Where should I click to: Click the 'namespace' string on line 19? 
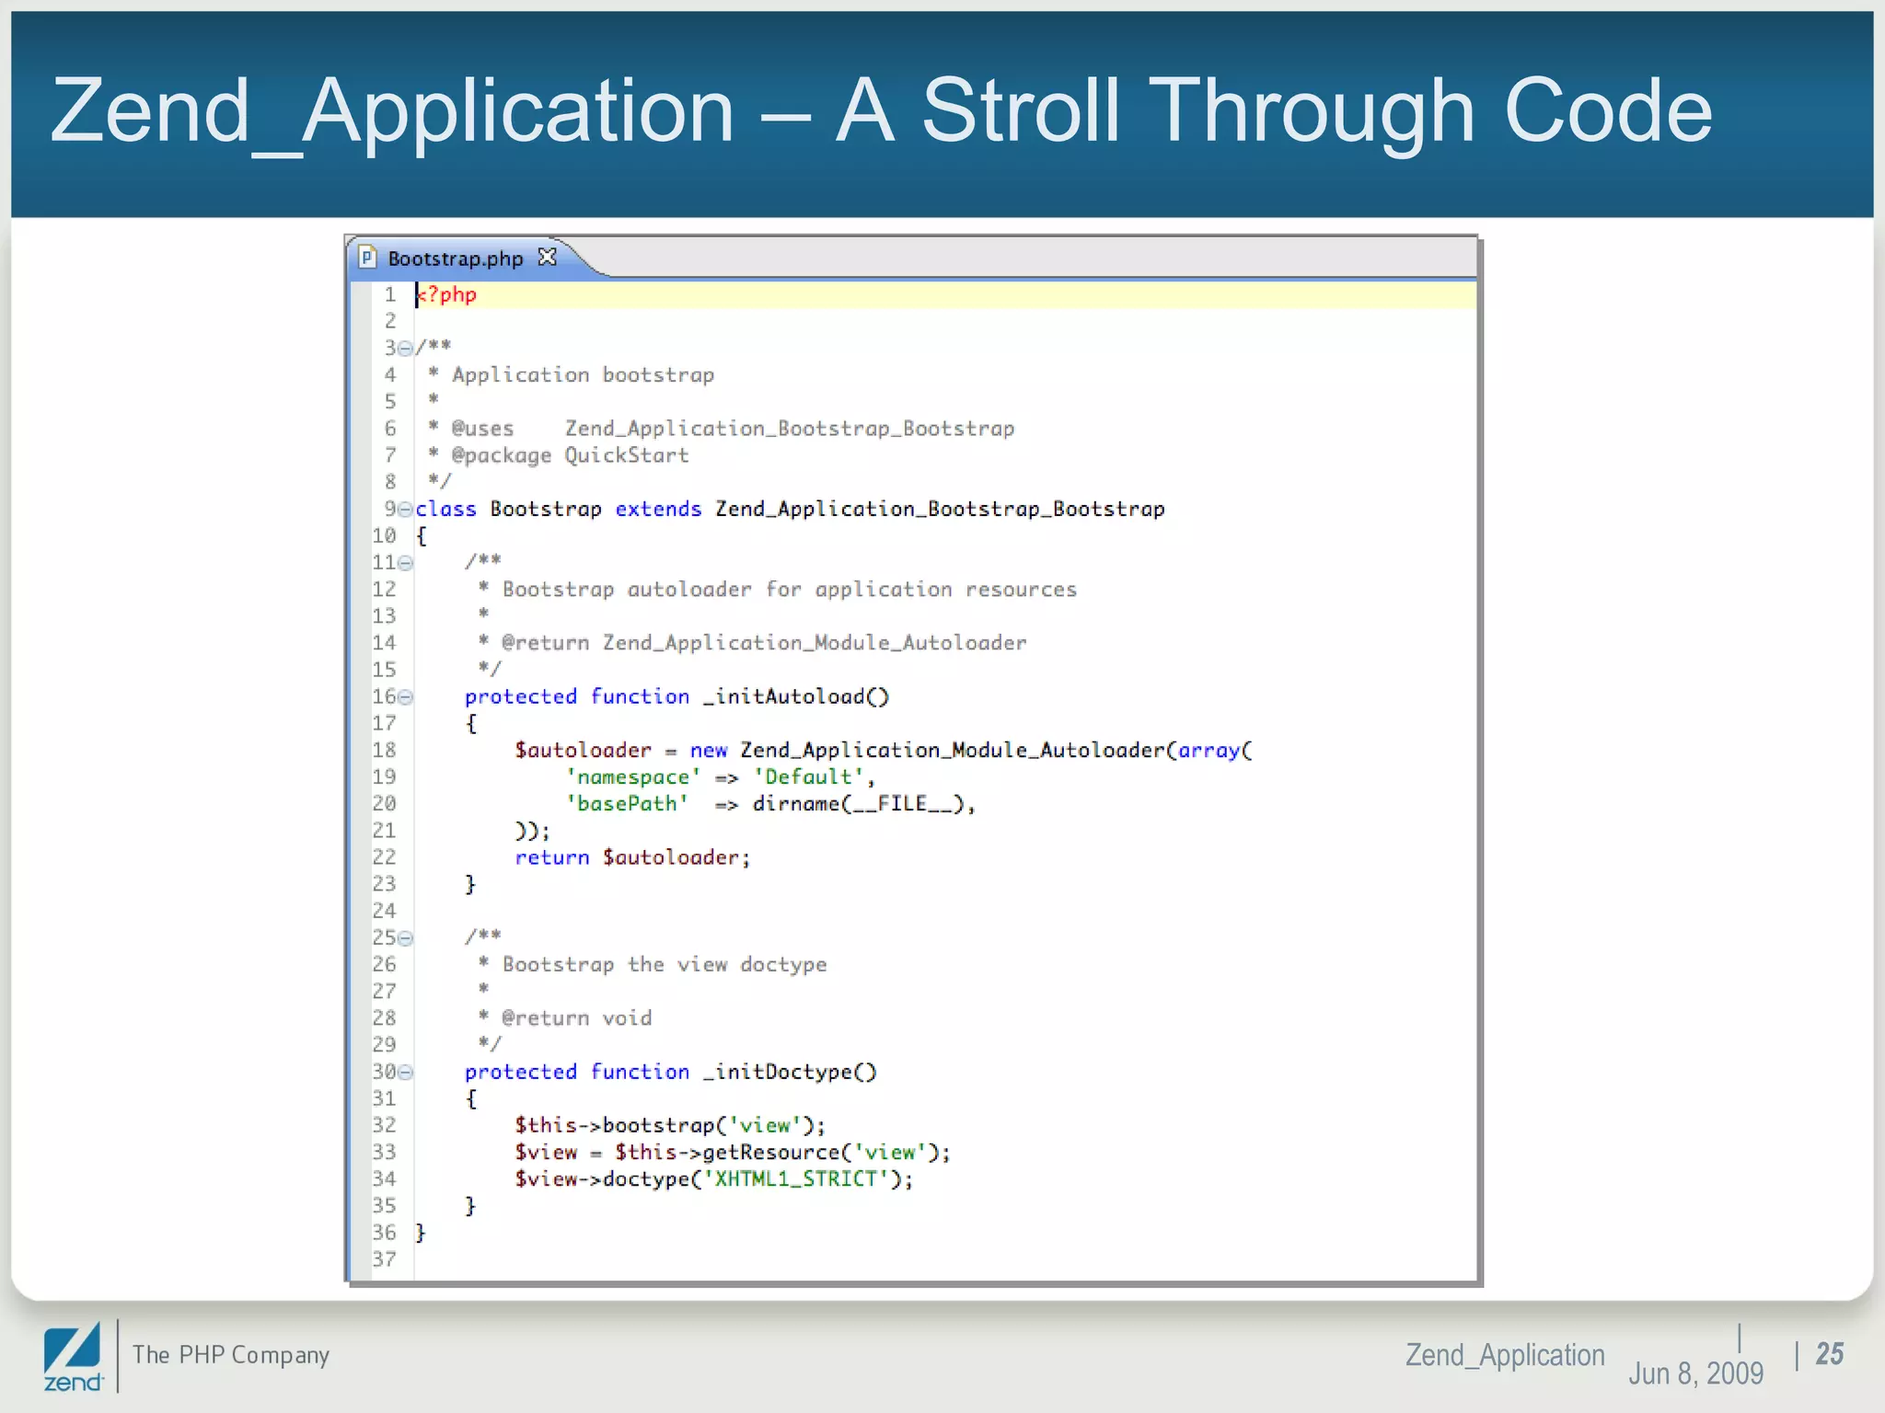(632, 777)
